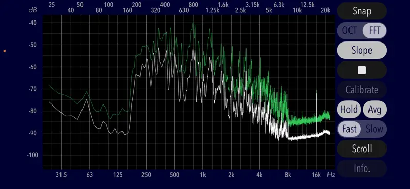Click the 3.15k top frequency label
The image size is (410, 189).
point(253,5)
